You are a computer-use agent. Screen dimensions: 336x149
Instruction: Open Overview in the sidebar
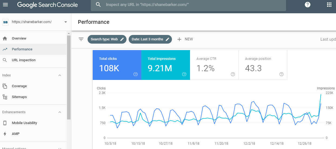(x=19, y=38)
